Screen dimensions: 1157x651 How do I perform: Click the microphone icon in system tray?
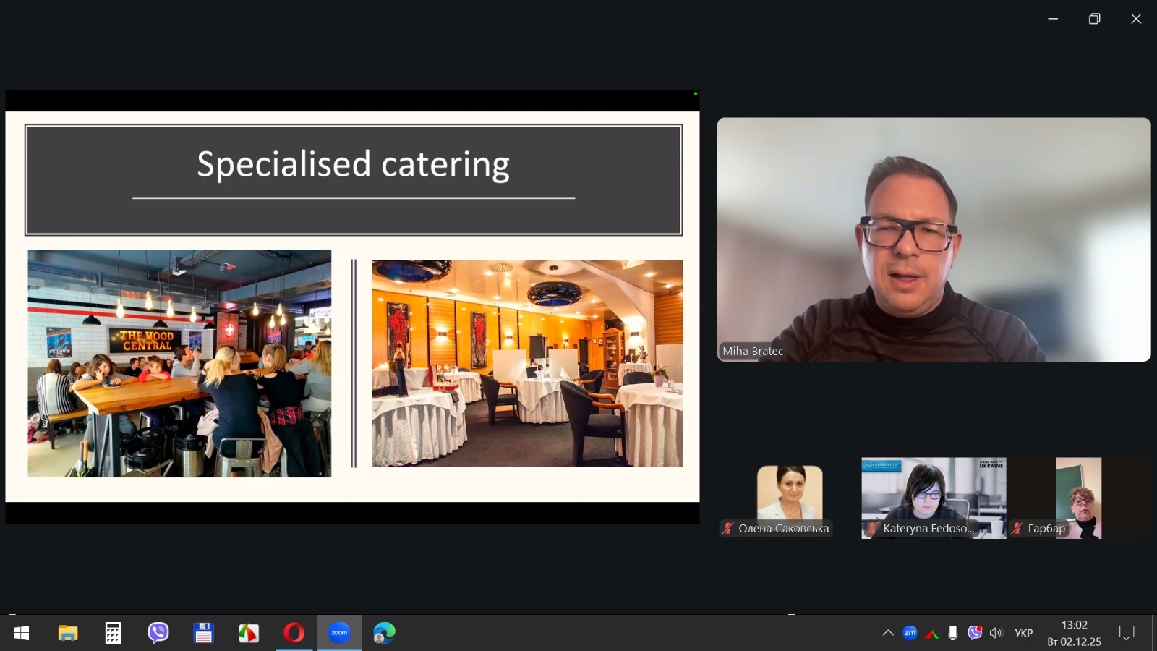coord(953,633)
